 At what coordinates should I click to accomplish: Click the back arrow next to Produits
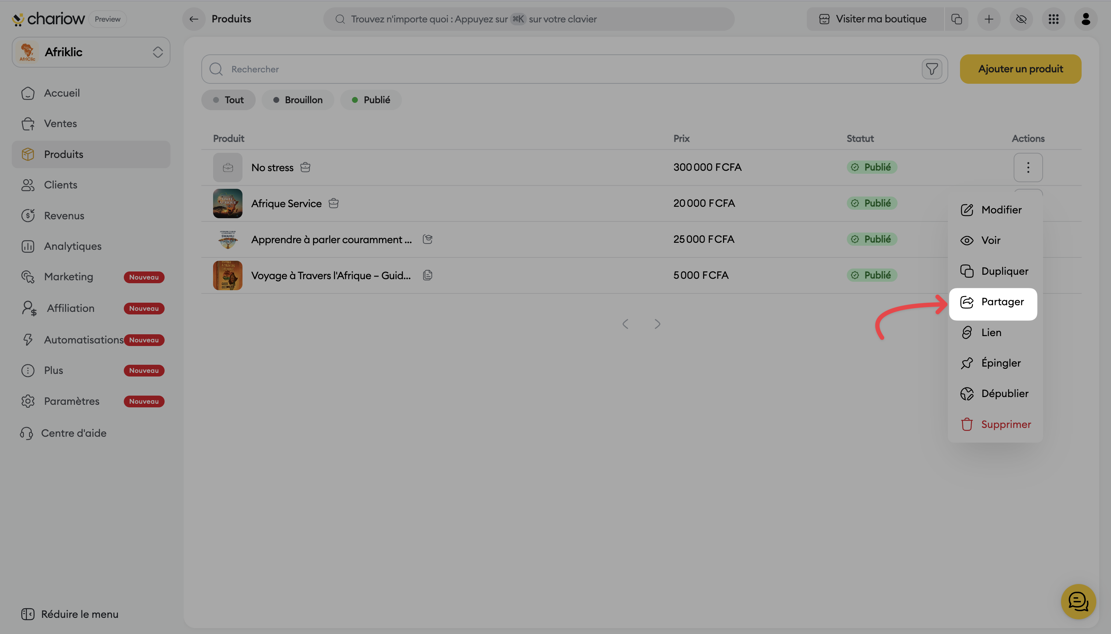[x=194, y=19]
